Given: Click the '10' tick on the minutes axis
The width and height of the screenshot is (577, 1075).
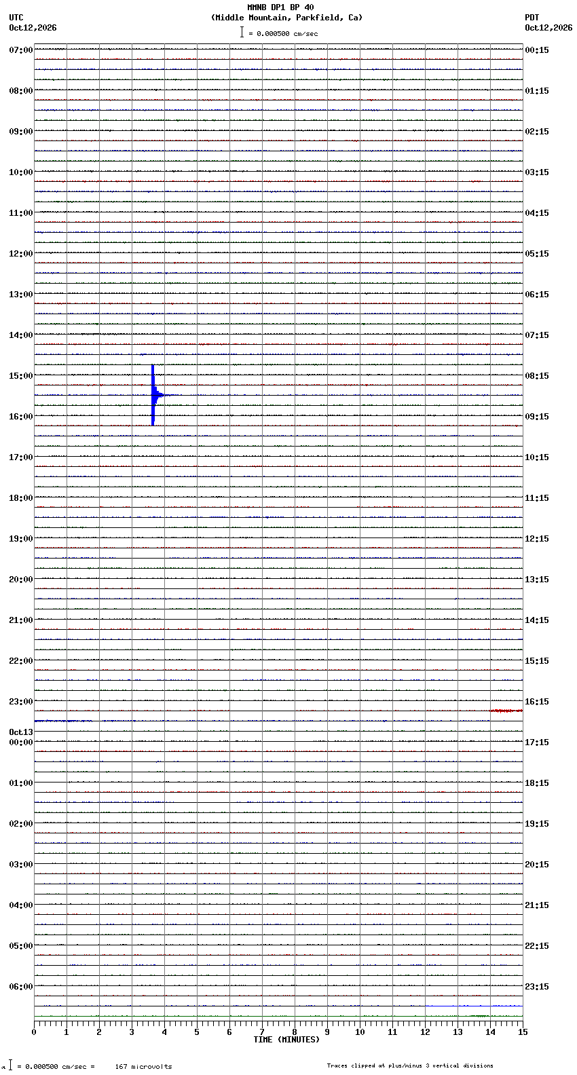Looking at the screenshot, I should tap(360, 1032).
